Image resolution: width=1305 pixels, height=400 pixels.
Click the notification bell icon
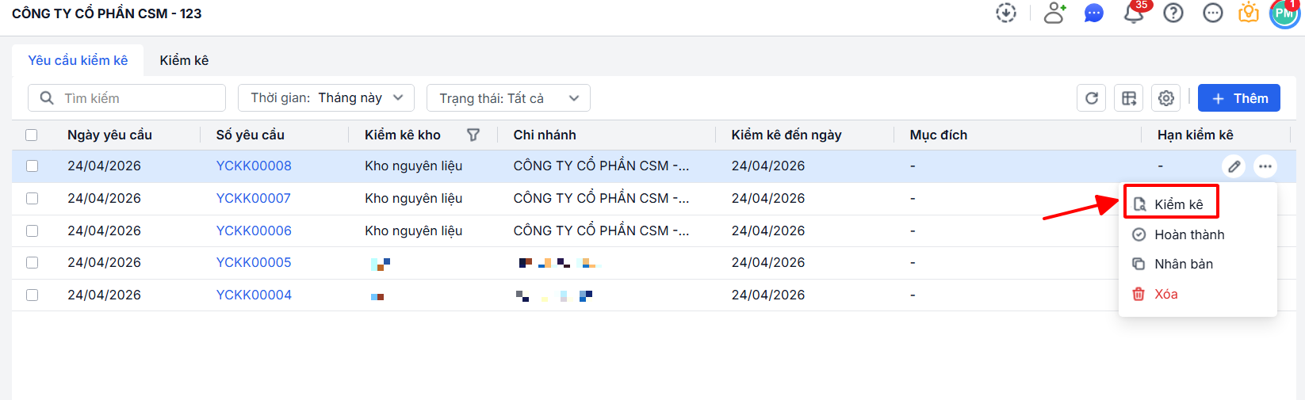(1134, 13)
